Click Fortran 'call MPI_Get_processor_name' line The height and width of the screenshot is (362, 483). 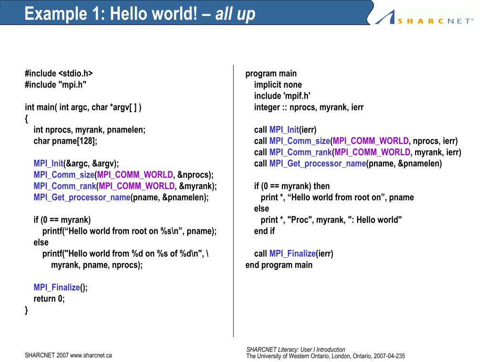348,164
